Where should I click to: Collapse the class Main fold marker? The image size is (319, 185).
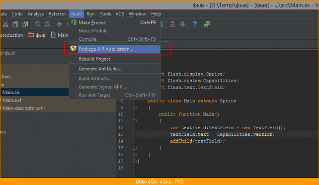pos(135,107)
